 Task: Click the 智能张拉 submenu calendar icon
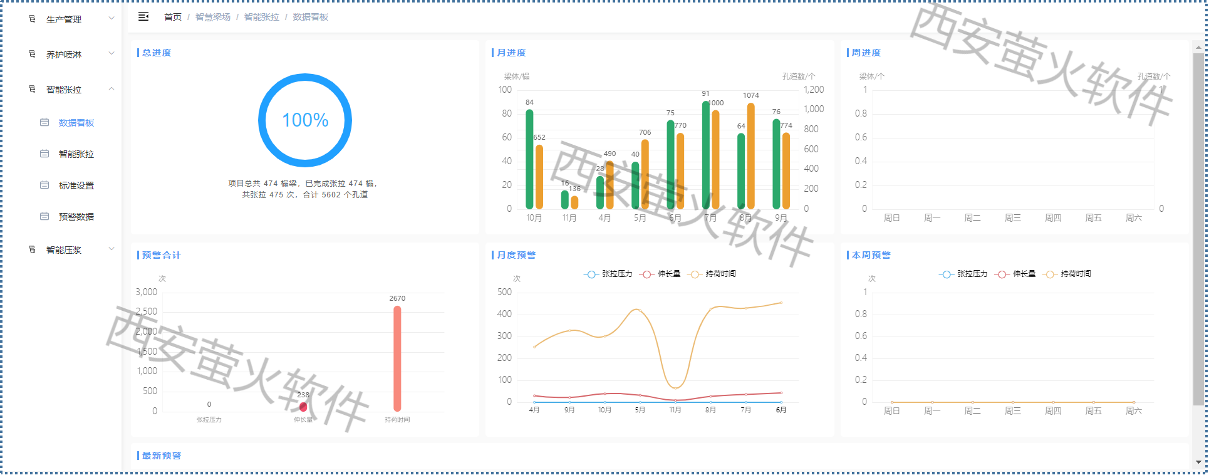[x=44, y=154]
